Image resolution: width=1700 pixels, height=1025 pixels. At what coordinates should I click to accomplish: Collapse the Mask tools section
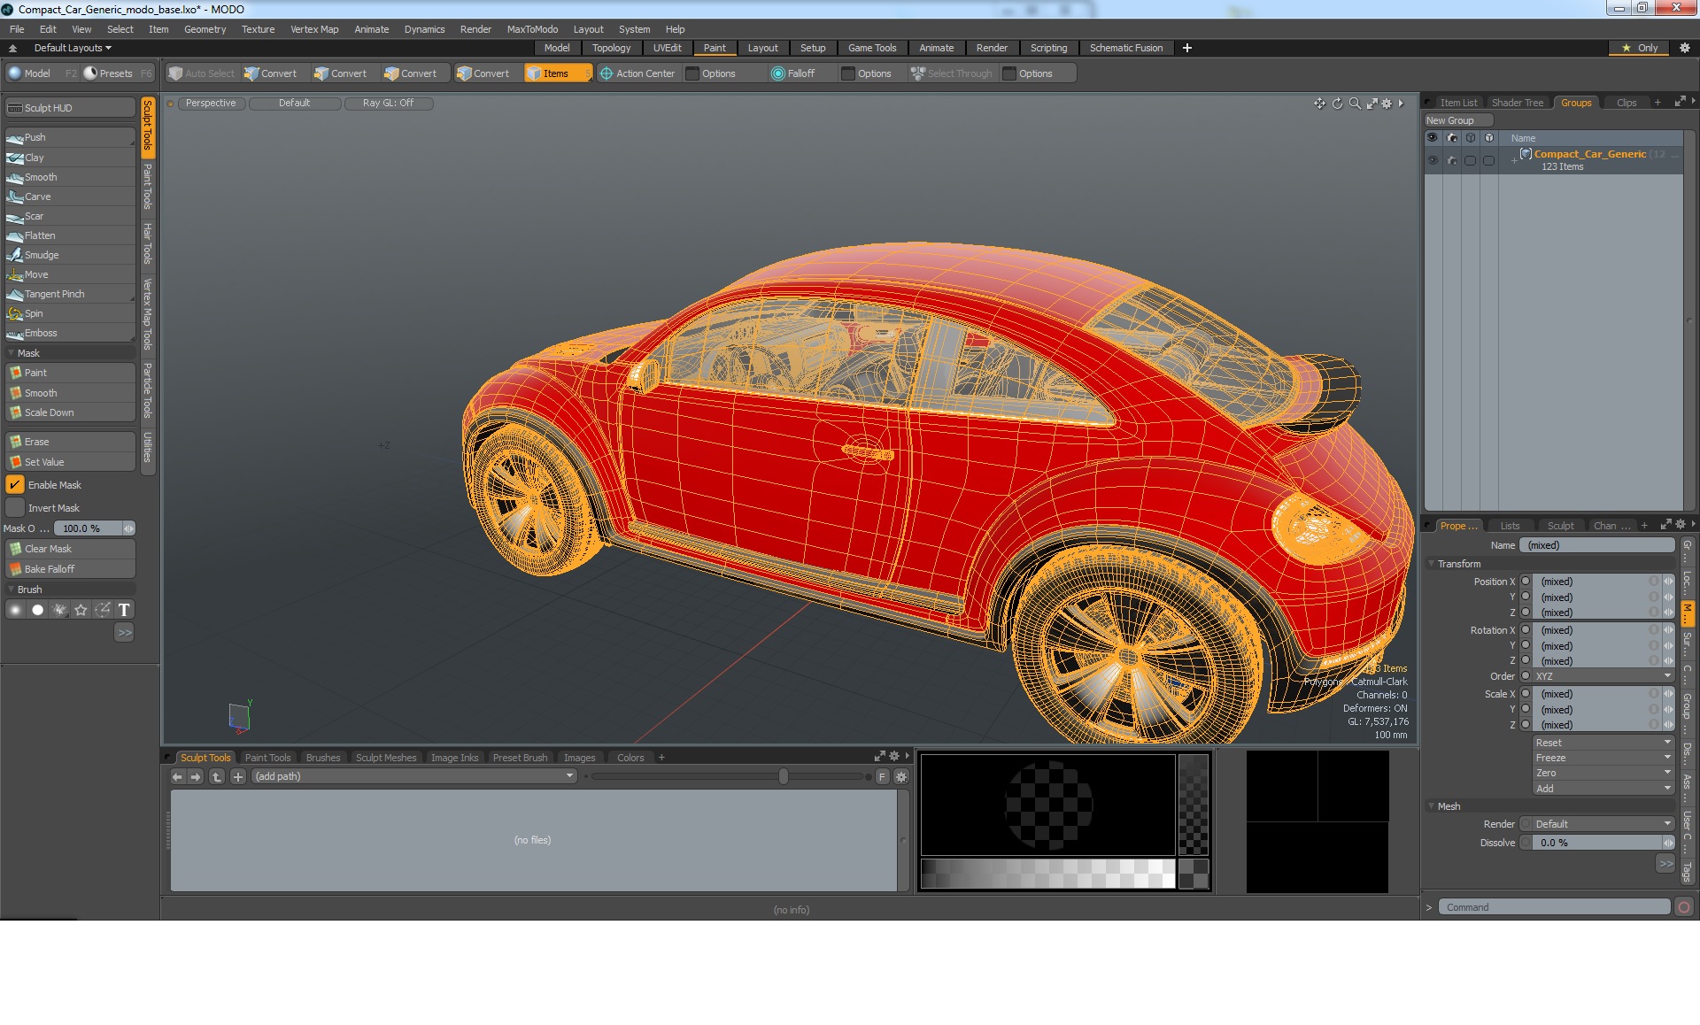[11, 353]
